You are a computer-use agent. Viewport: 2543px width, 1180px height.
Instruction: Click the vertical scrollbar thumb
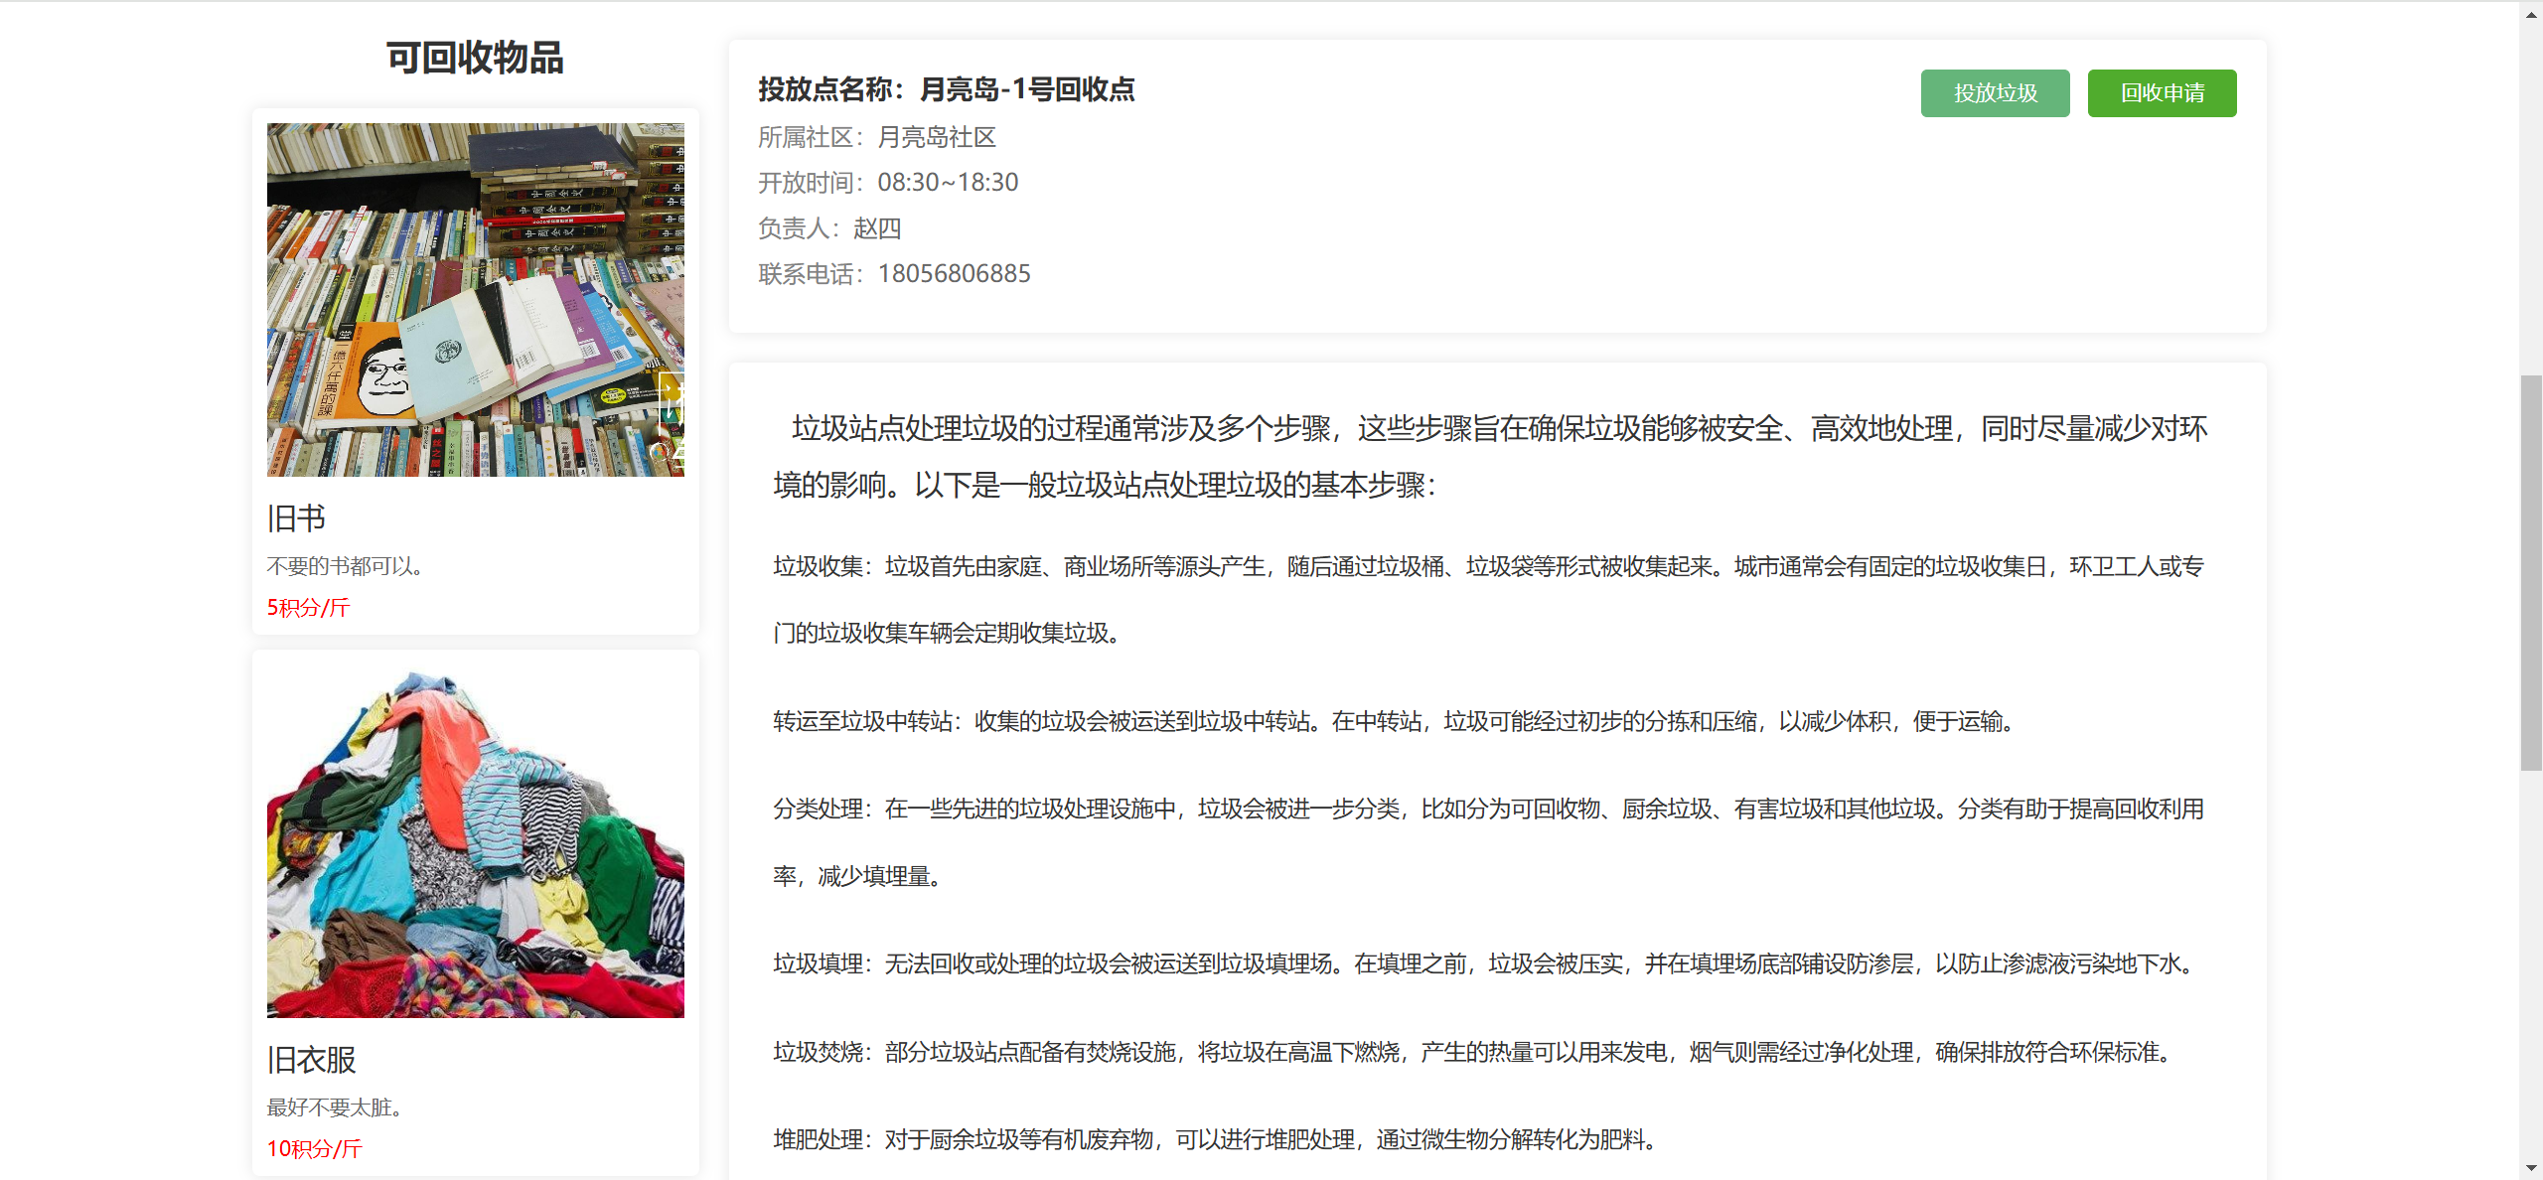coord(2531,571)
